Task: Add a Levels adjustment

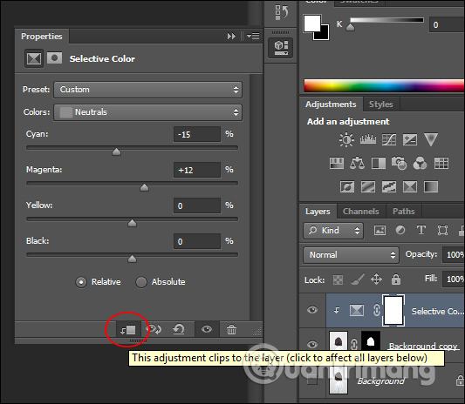Action: click(368, 139)
